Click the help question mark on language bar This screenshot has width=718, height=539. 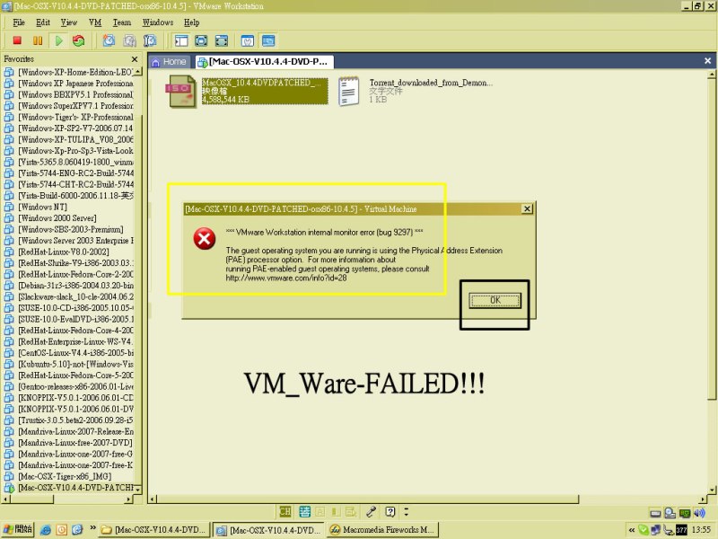390,511
